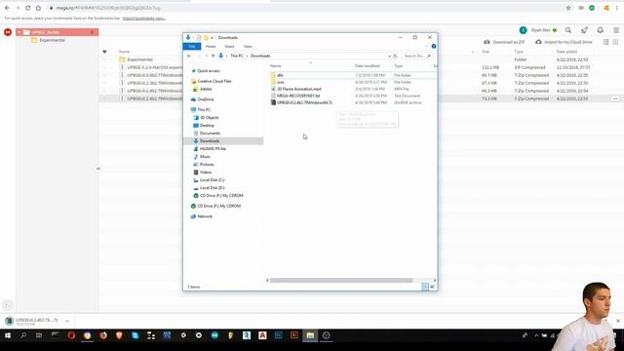The image size is (624, 351).
Task: Open the MEGA notifications bell
Action: 601,30
